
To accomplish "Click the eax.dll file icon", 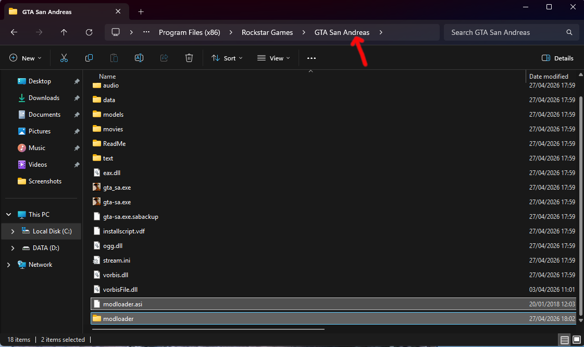I will pyautogui.click(x=96, y=173).
